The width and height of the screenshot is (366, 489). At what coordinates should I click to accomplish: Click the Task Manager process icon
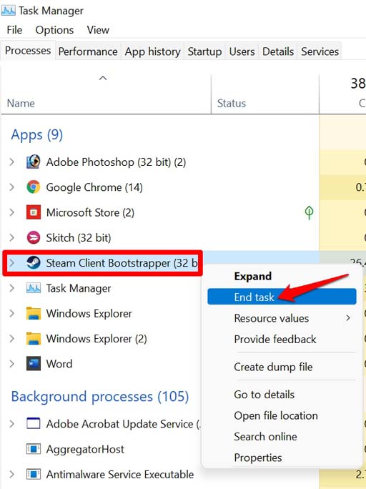34,288
